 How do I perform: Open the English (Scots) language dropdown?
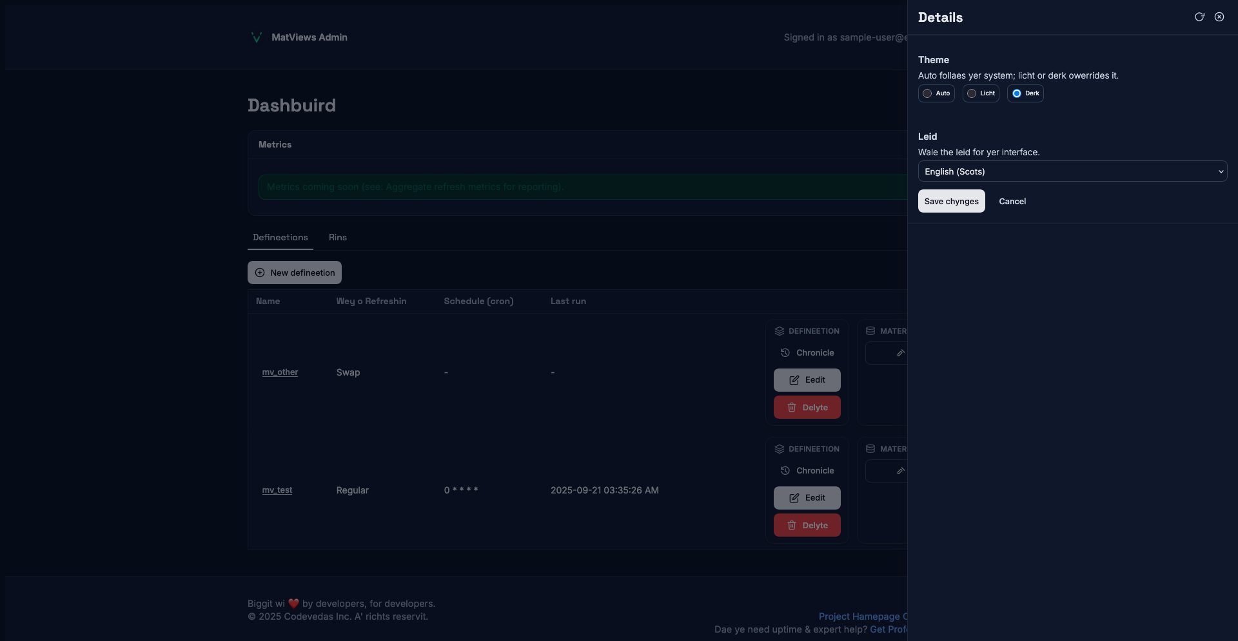[1072, 171]
